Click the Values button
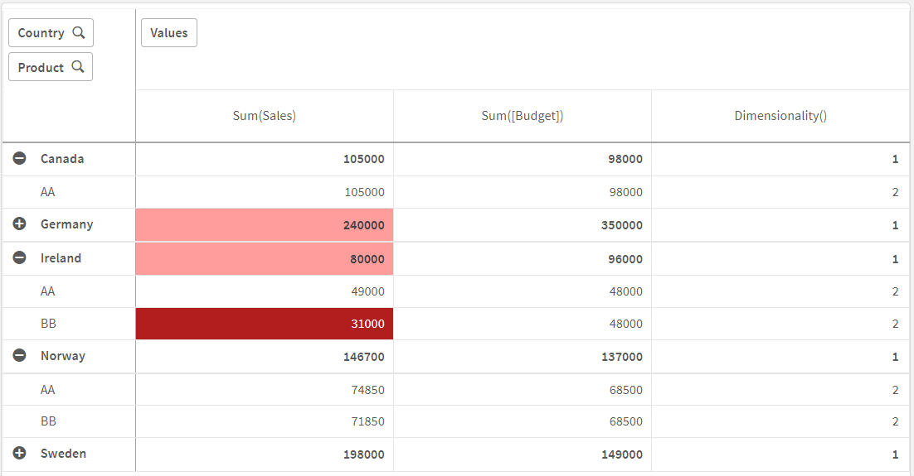Screen dimensions: 914x476 click(169, 33)
